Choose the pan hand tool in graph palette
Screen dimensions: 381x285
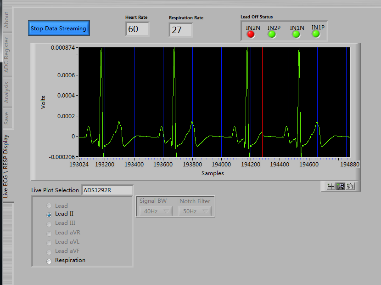click(x=350, y=187)
